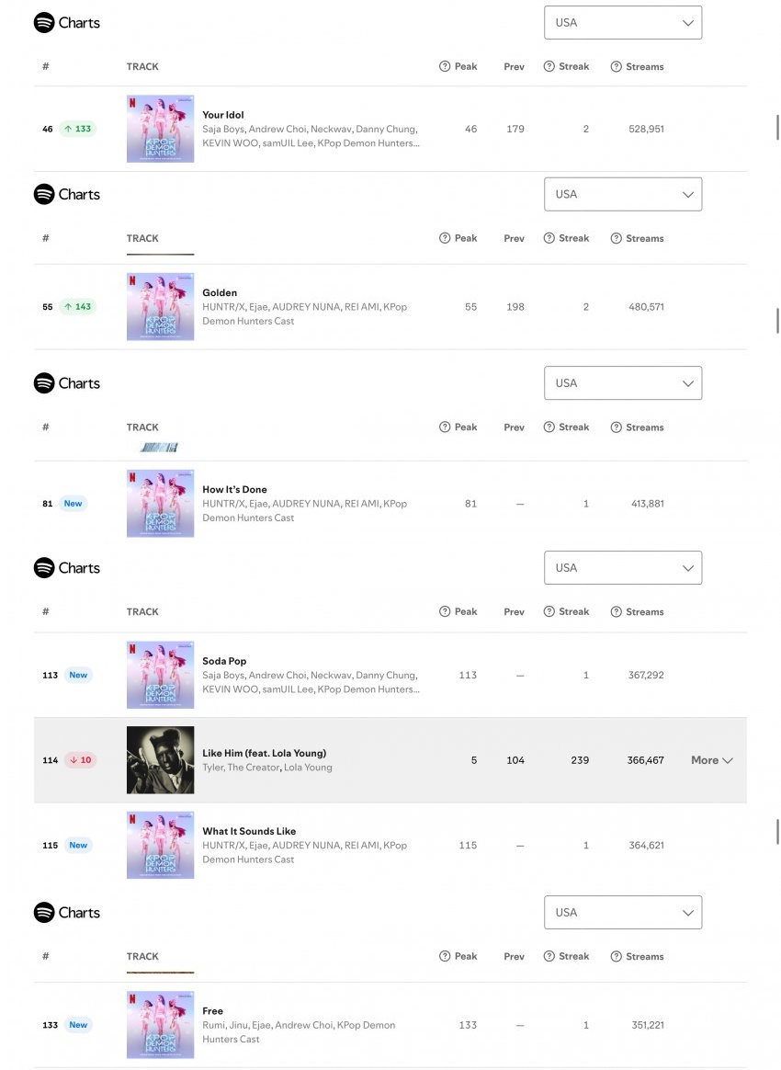Image resolution: width=781 pixels, height=1070 pixels.
Task: Click Peak help icon above Soda Pop row
Action: 445,612
